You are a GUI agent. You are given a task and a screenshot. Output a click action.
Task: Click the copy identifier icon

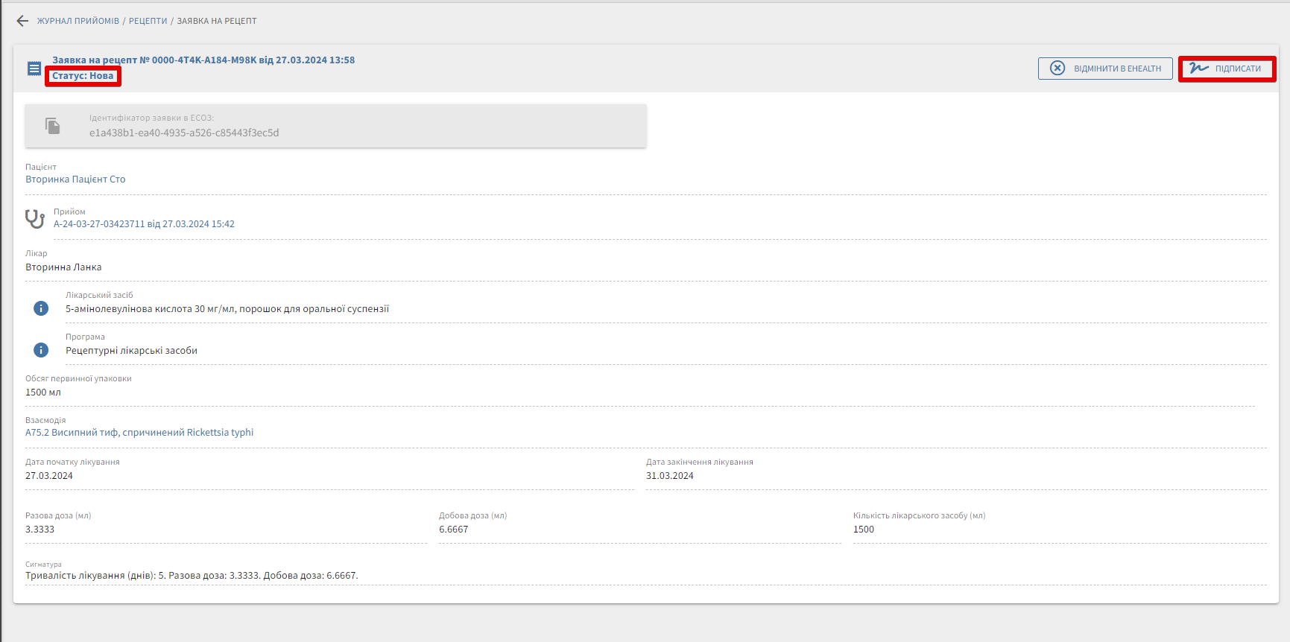(52, 126)
